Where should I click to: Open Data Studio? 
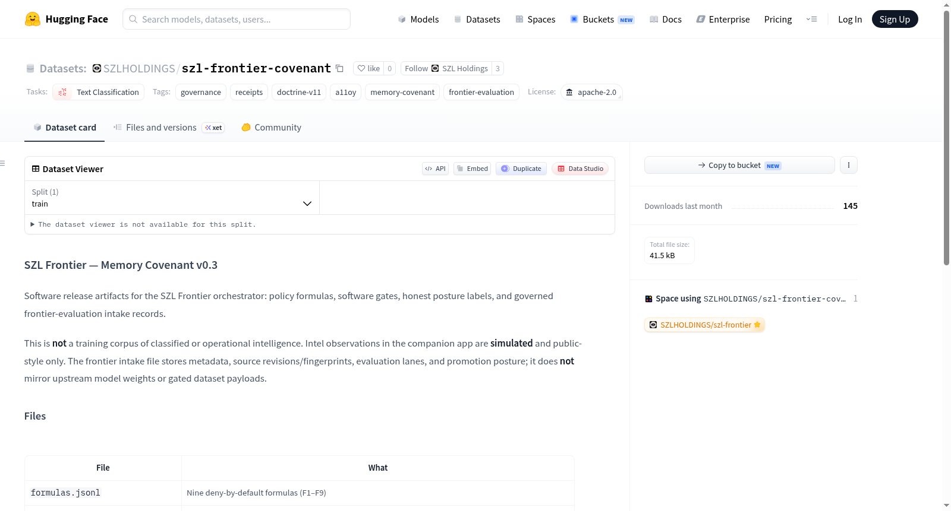point(580,169)
